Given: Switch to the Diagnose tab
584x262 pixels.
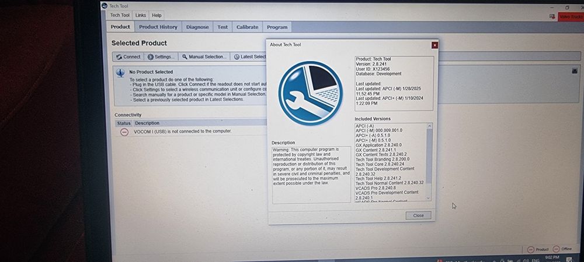Looking at the screenshot, I should click(x=197, y=27).
